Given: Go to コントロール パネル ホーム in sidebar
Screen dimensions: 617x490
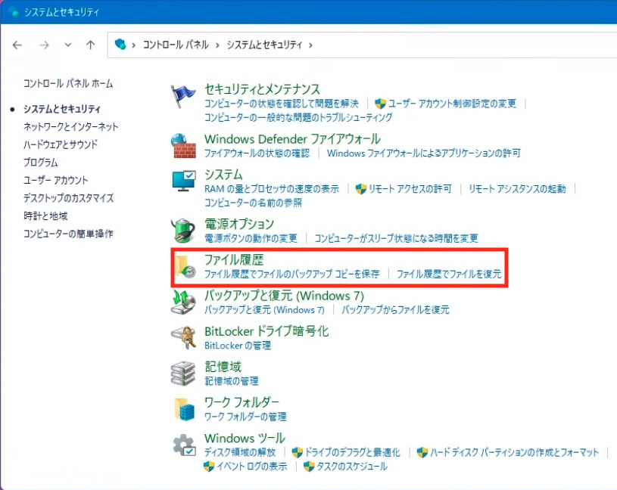Looking at the screenshot, I should coord(68,83).
